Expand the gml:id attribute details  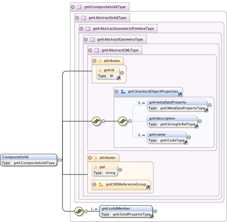coord(122,73)
